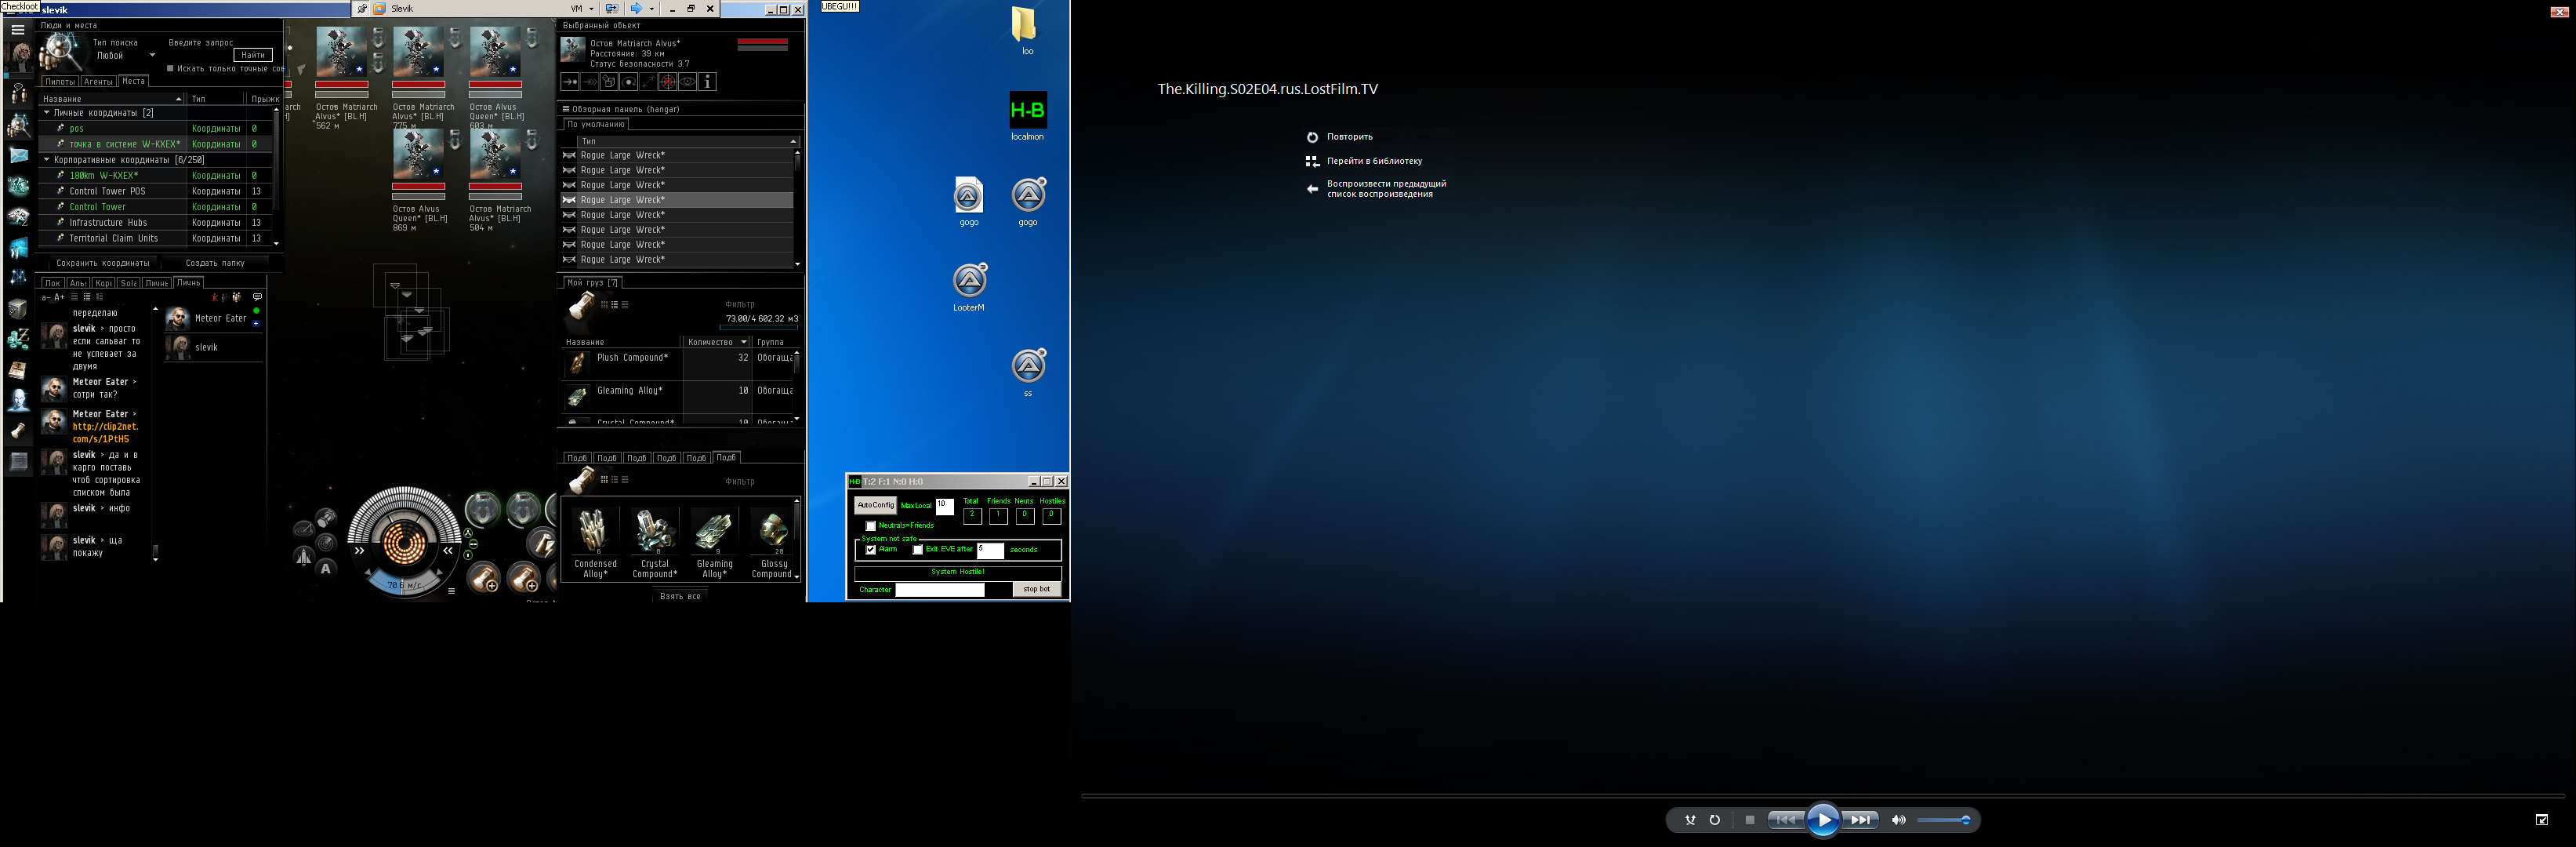Open the LooterM desktop icon
Image resolution: width=2576 pixels, height=847 pixels.
pyautogui.click(x=969, y=281)
